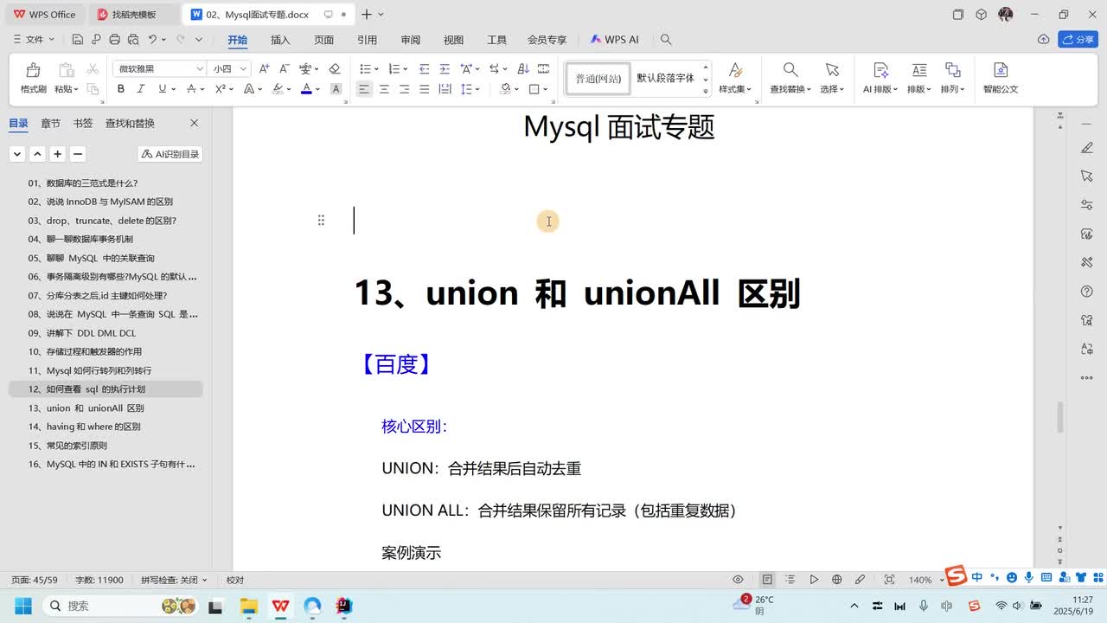The width and height of the screenshot is (1107, 623).
Task: Toggle spell check 拼写检查 status
Action: tap(174, 580)
